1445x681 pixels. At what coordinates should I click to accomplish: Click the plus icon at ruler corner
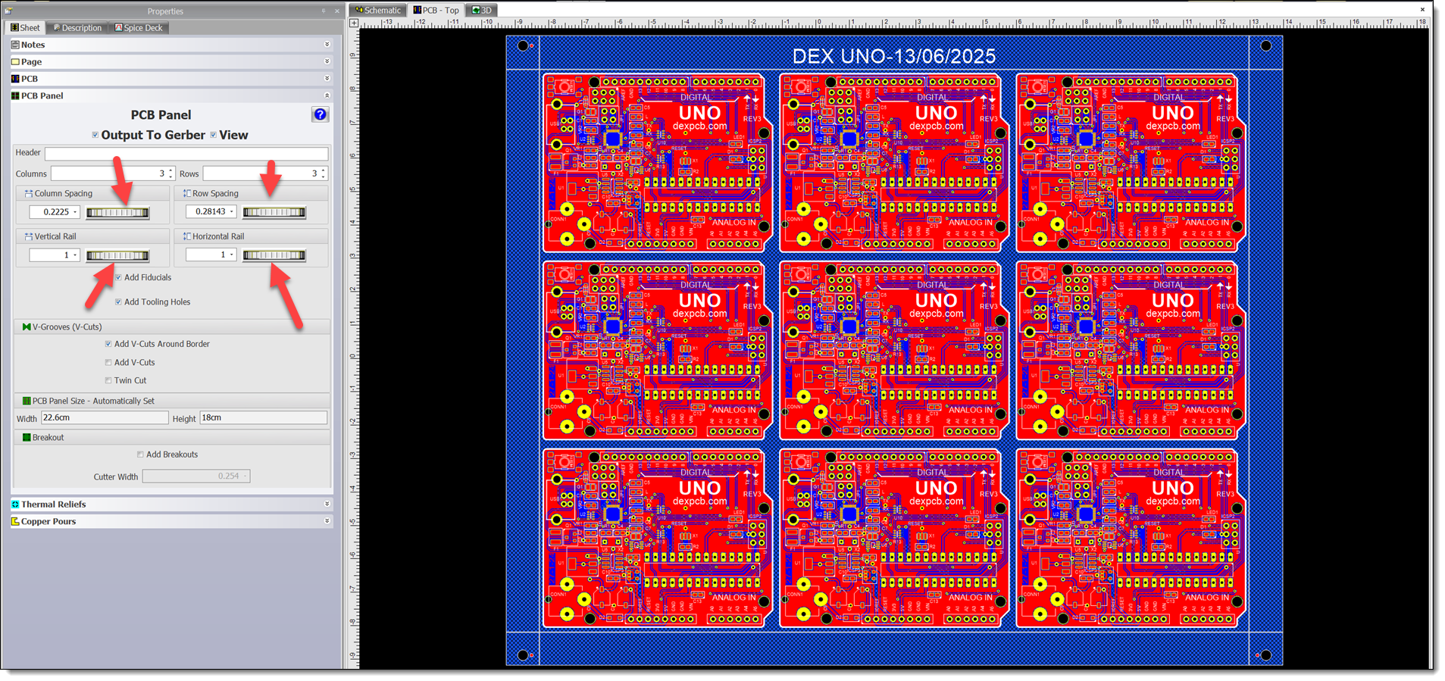coord(354,23)
